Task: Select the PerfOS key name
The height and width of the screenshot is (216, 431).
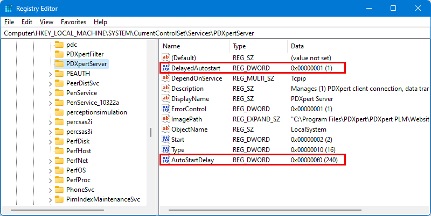Action: tap(76, 170)
